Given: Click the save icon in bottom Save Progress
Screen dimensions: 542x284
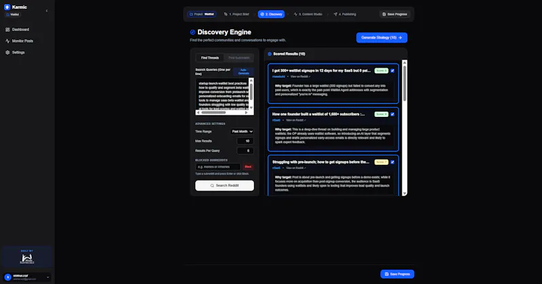Looking at the screenshot, I should click(x=386, y=274).
